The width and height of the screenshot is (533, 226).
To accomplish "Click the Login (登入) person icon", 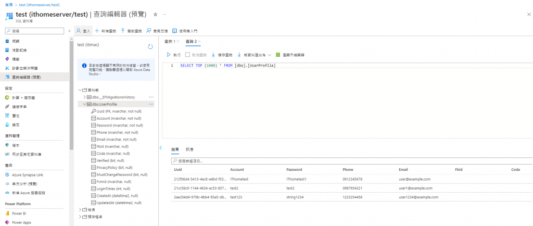I will click(x=79, y=31).
